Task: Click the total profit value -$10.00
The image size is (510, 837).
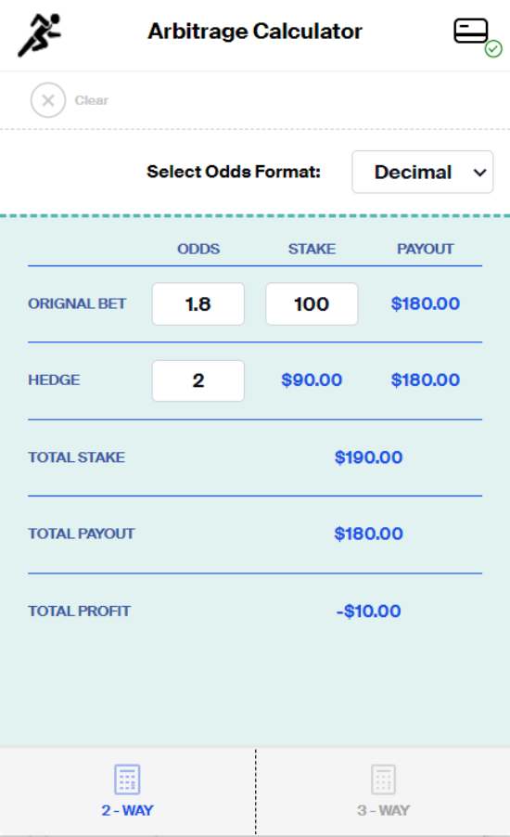Action: coord(369,611)
